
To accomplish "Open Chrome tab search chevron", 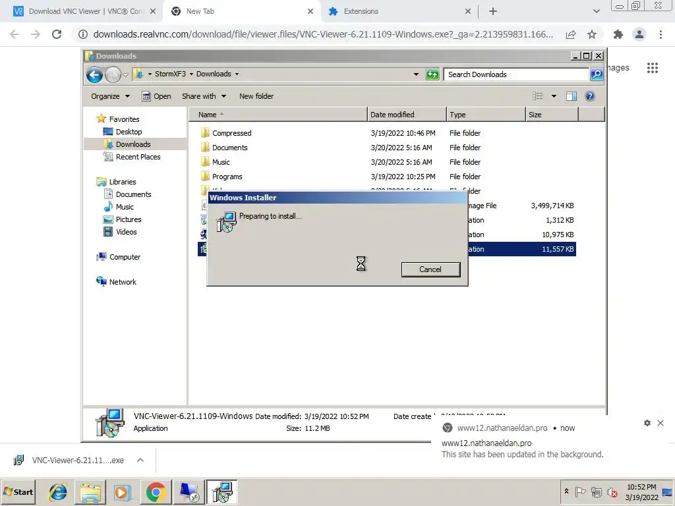I will coord(596,11).
